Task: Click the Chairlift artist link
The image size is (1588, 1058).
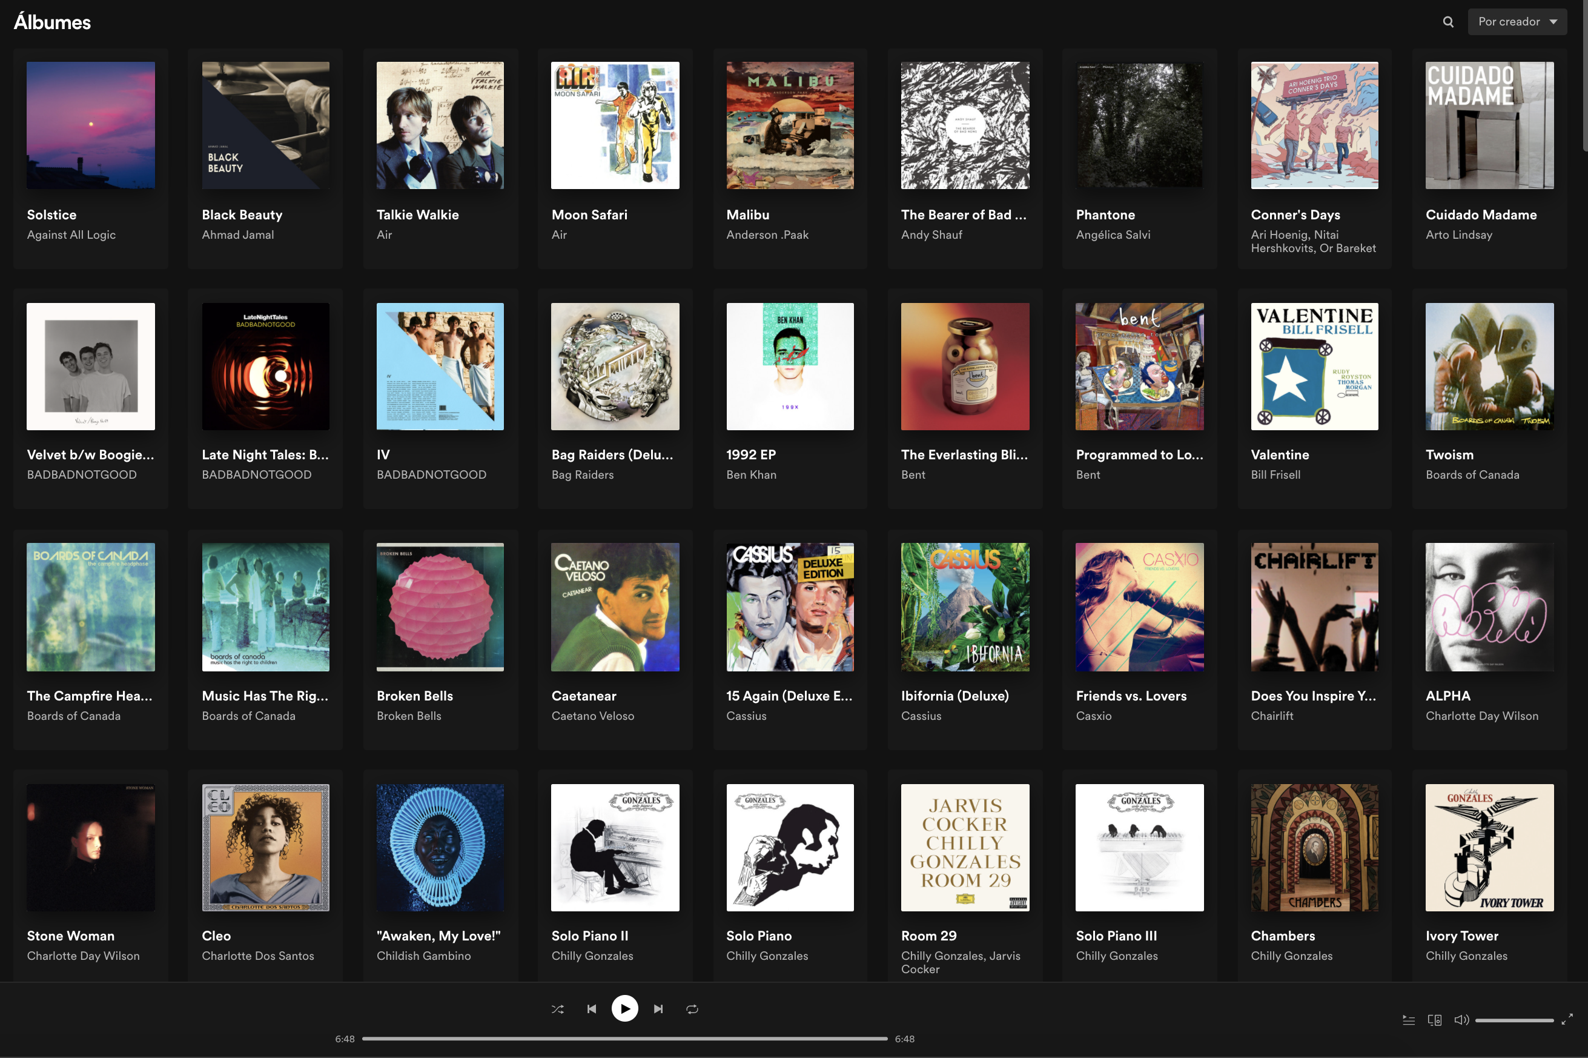Action: 1272,716
